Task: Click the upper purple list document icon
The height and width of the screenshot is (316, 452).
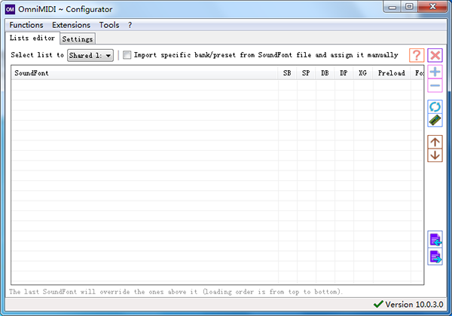Action: point(435,240)
